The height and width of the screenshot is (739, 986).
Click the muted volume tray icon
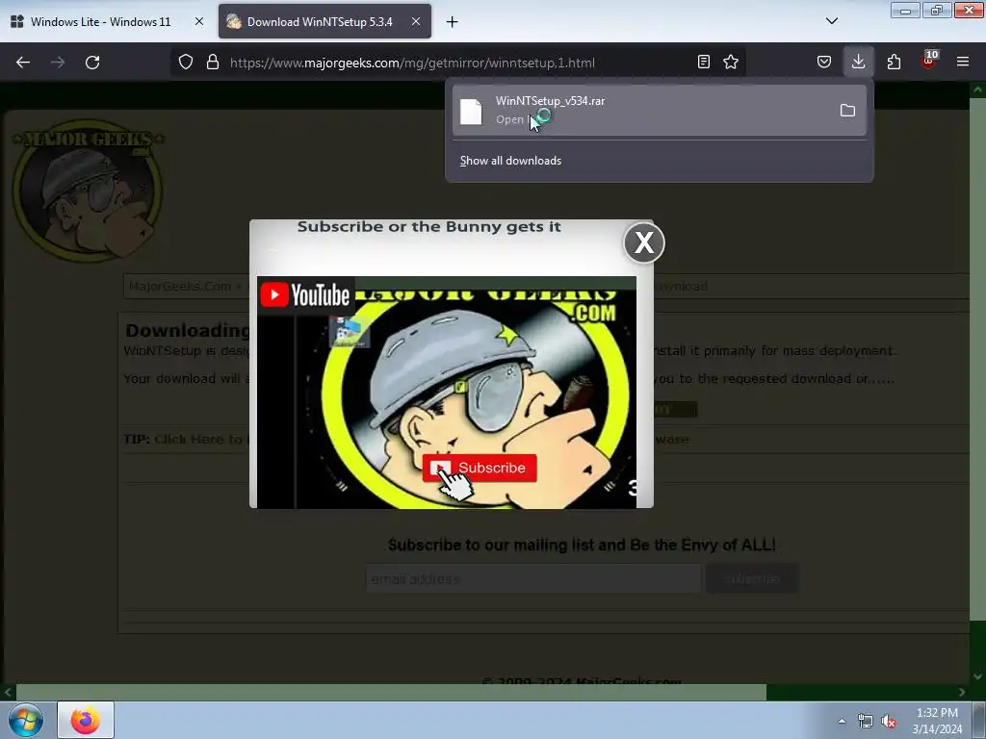point(889,721)
